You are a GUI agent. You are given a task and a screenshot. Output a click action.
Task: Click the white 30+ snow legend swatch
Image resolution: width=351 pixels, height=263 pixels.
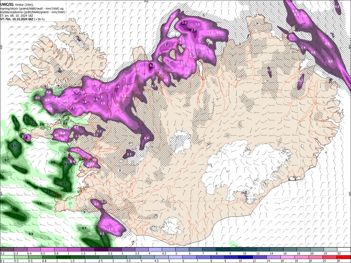pyautogui.click(x=344, y=250)
